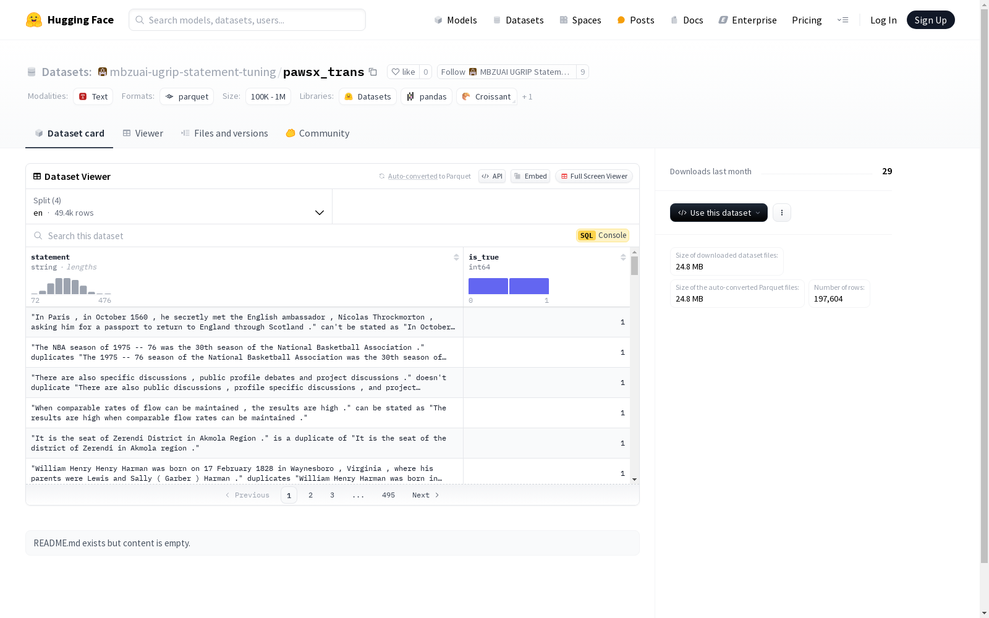The width and height of the screenshot is (989, 618).
Task: Click the table scrollbar up arrow
Action: [x=634, y=252]
